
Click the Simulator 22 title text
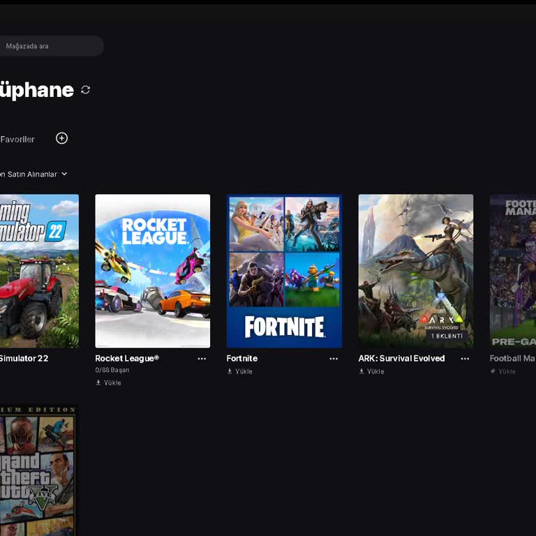pyautogui.click(x=24, y=358)
